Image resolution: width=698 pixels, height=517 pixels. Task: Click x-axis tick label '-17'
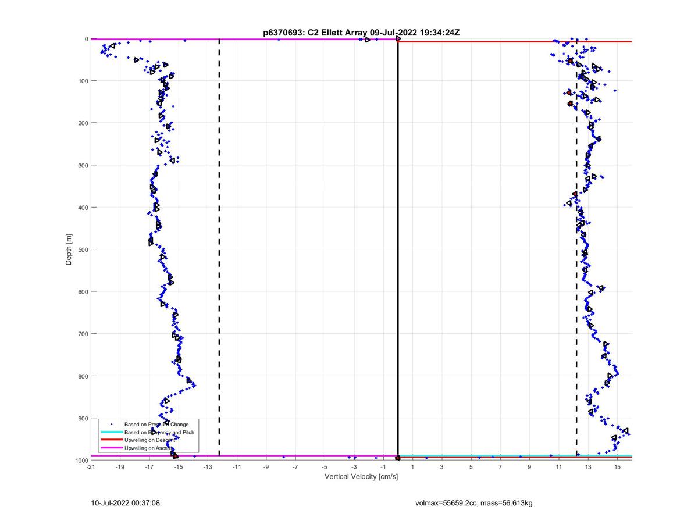click(149, 467)
